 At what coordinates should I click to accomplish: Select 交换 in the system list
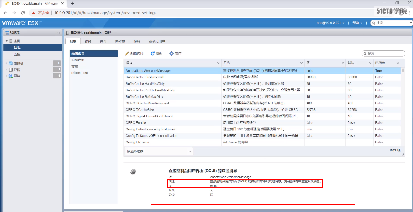pos(94,66)
